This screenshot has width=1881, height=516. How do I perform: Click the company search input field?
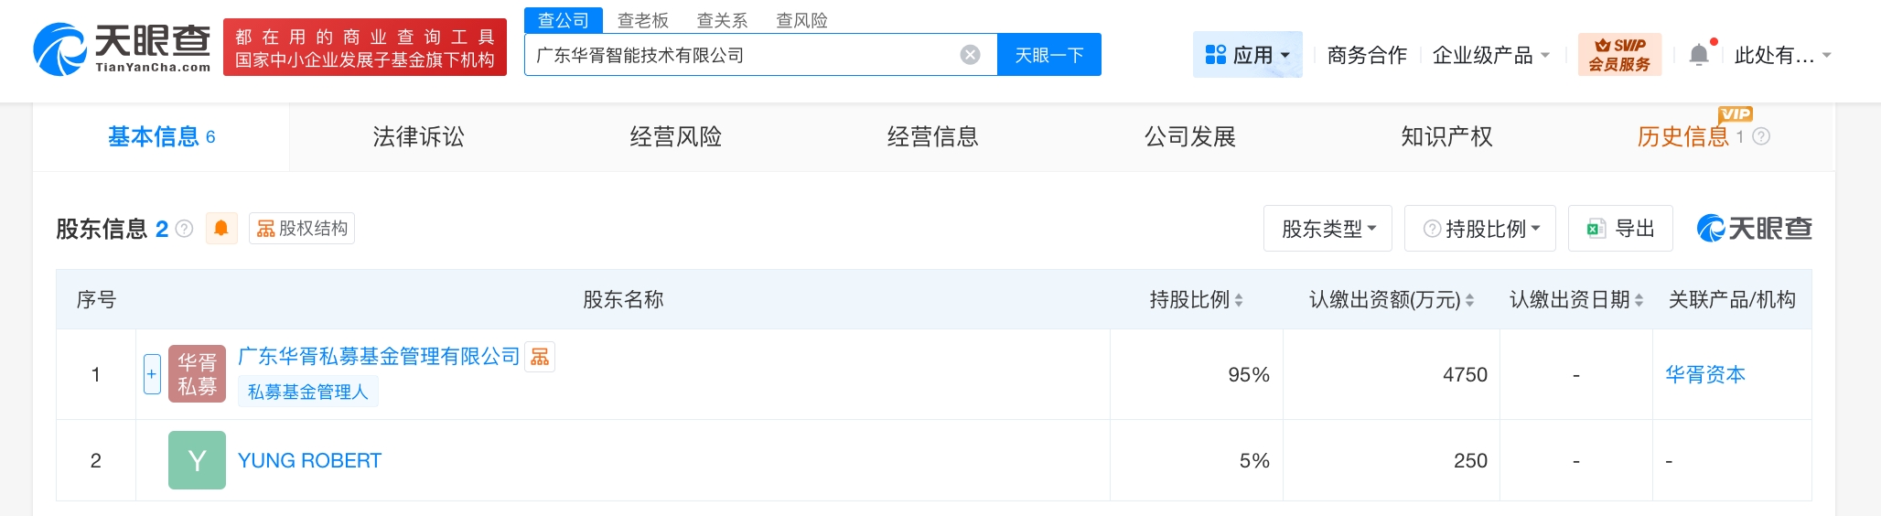coord(741,55)
